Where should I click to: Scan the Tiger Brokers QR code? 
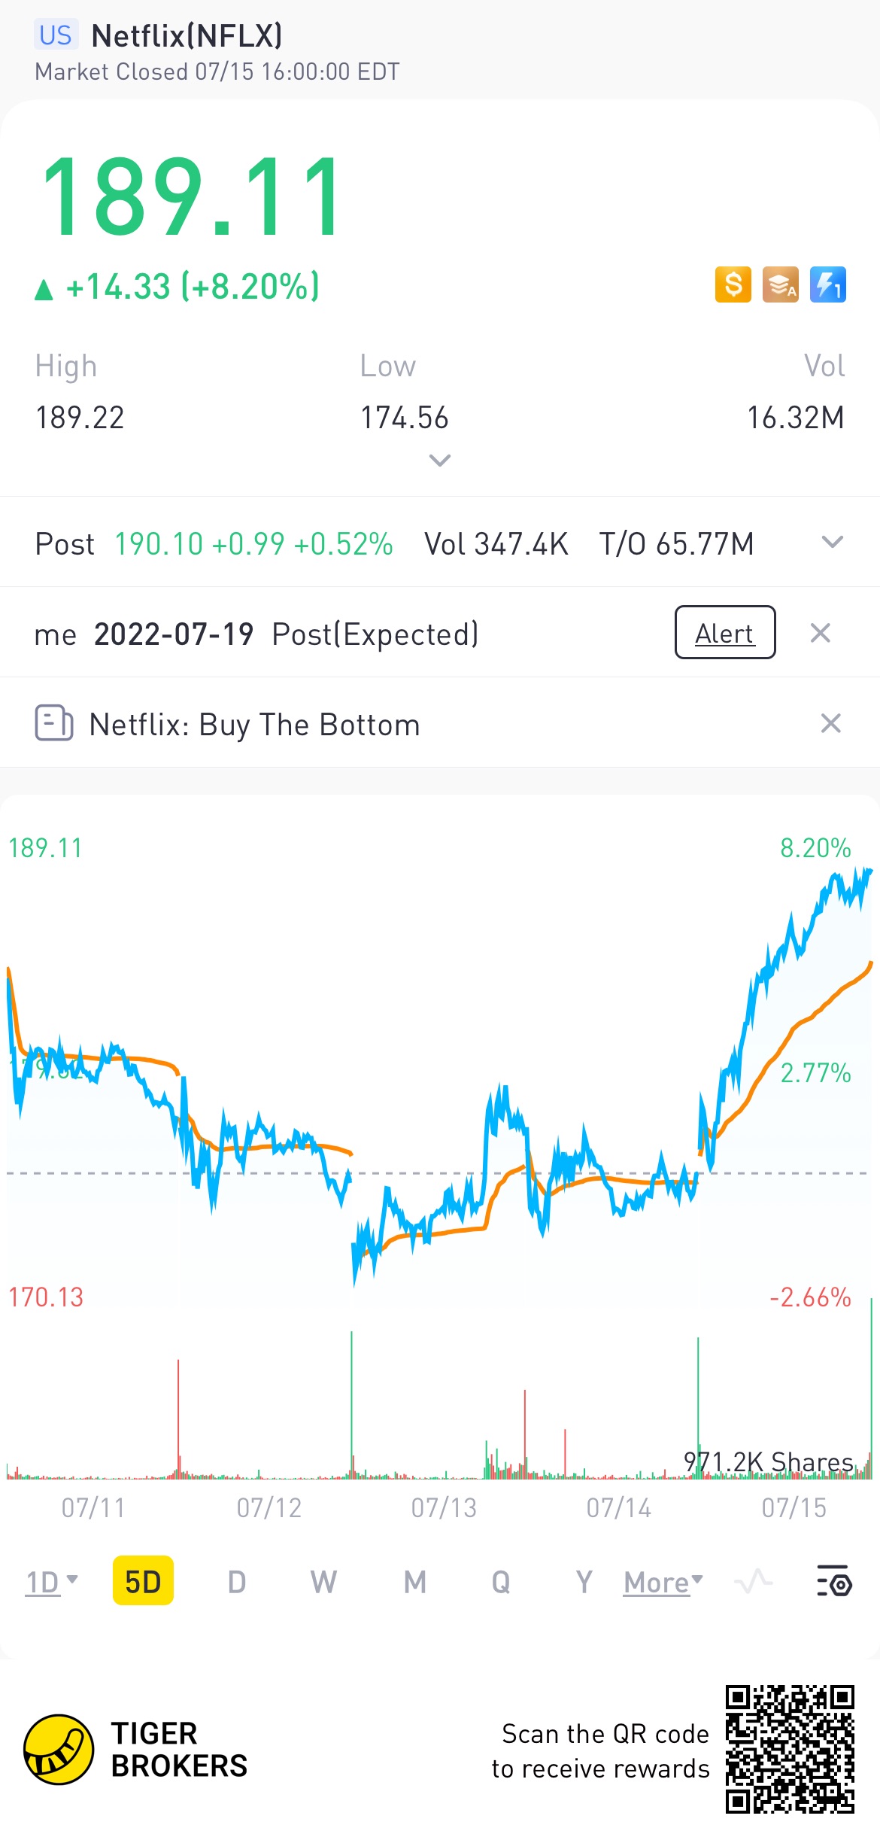790,1749
